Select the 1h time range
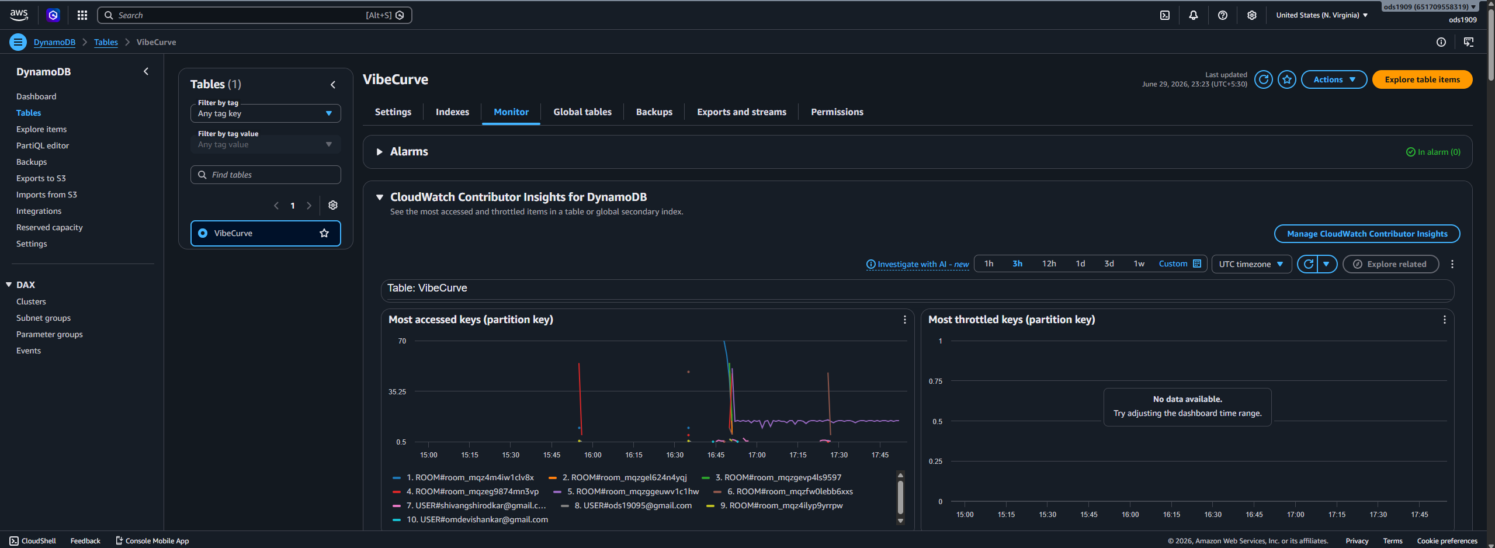The height and width of the screenshot is (548, 1495). pos(988,264)
